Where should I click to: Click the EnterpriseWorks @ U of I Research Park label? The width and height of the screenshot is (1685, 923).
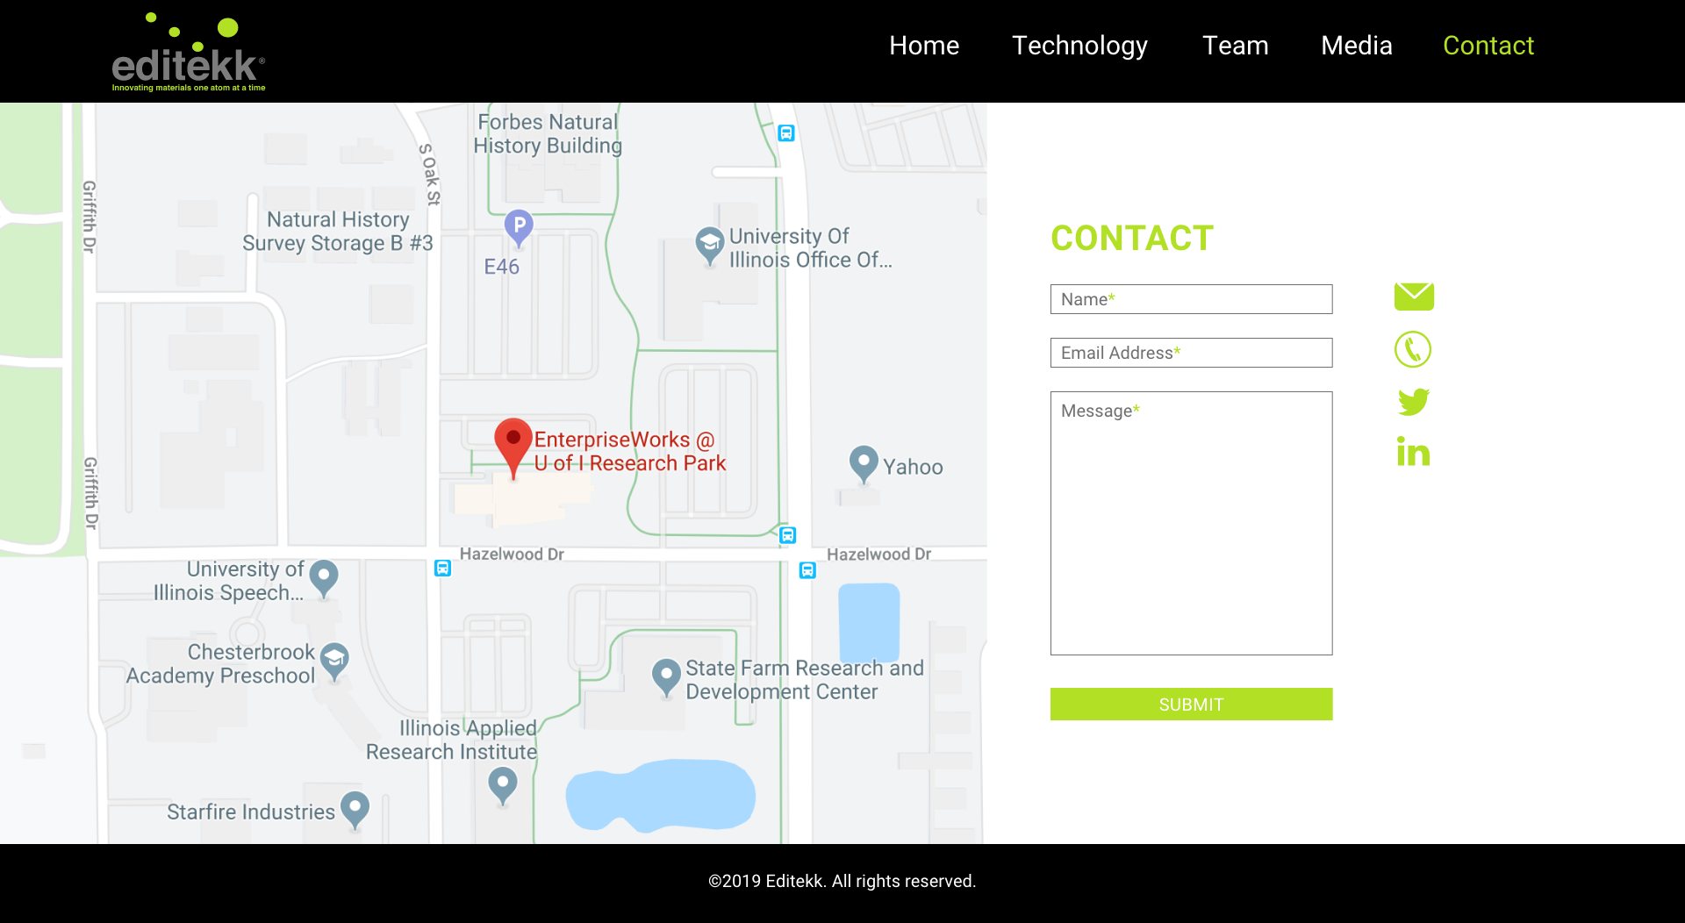click(630, 452)
